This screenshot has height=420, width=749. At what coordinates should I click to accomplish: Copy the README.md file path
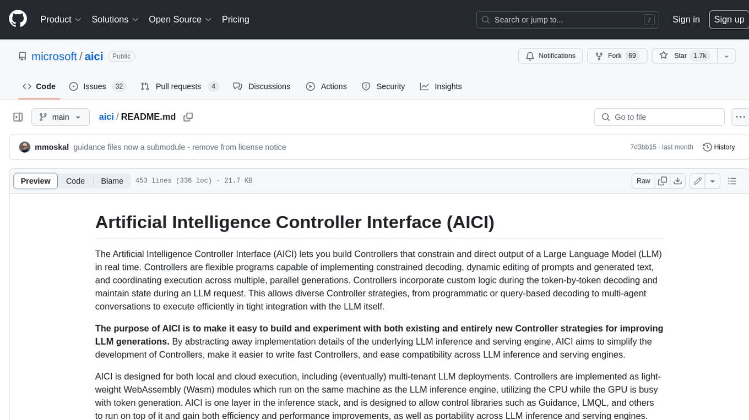pos(188,117)
